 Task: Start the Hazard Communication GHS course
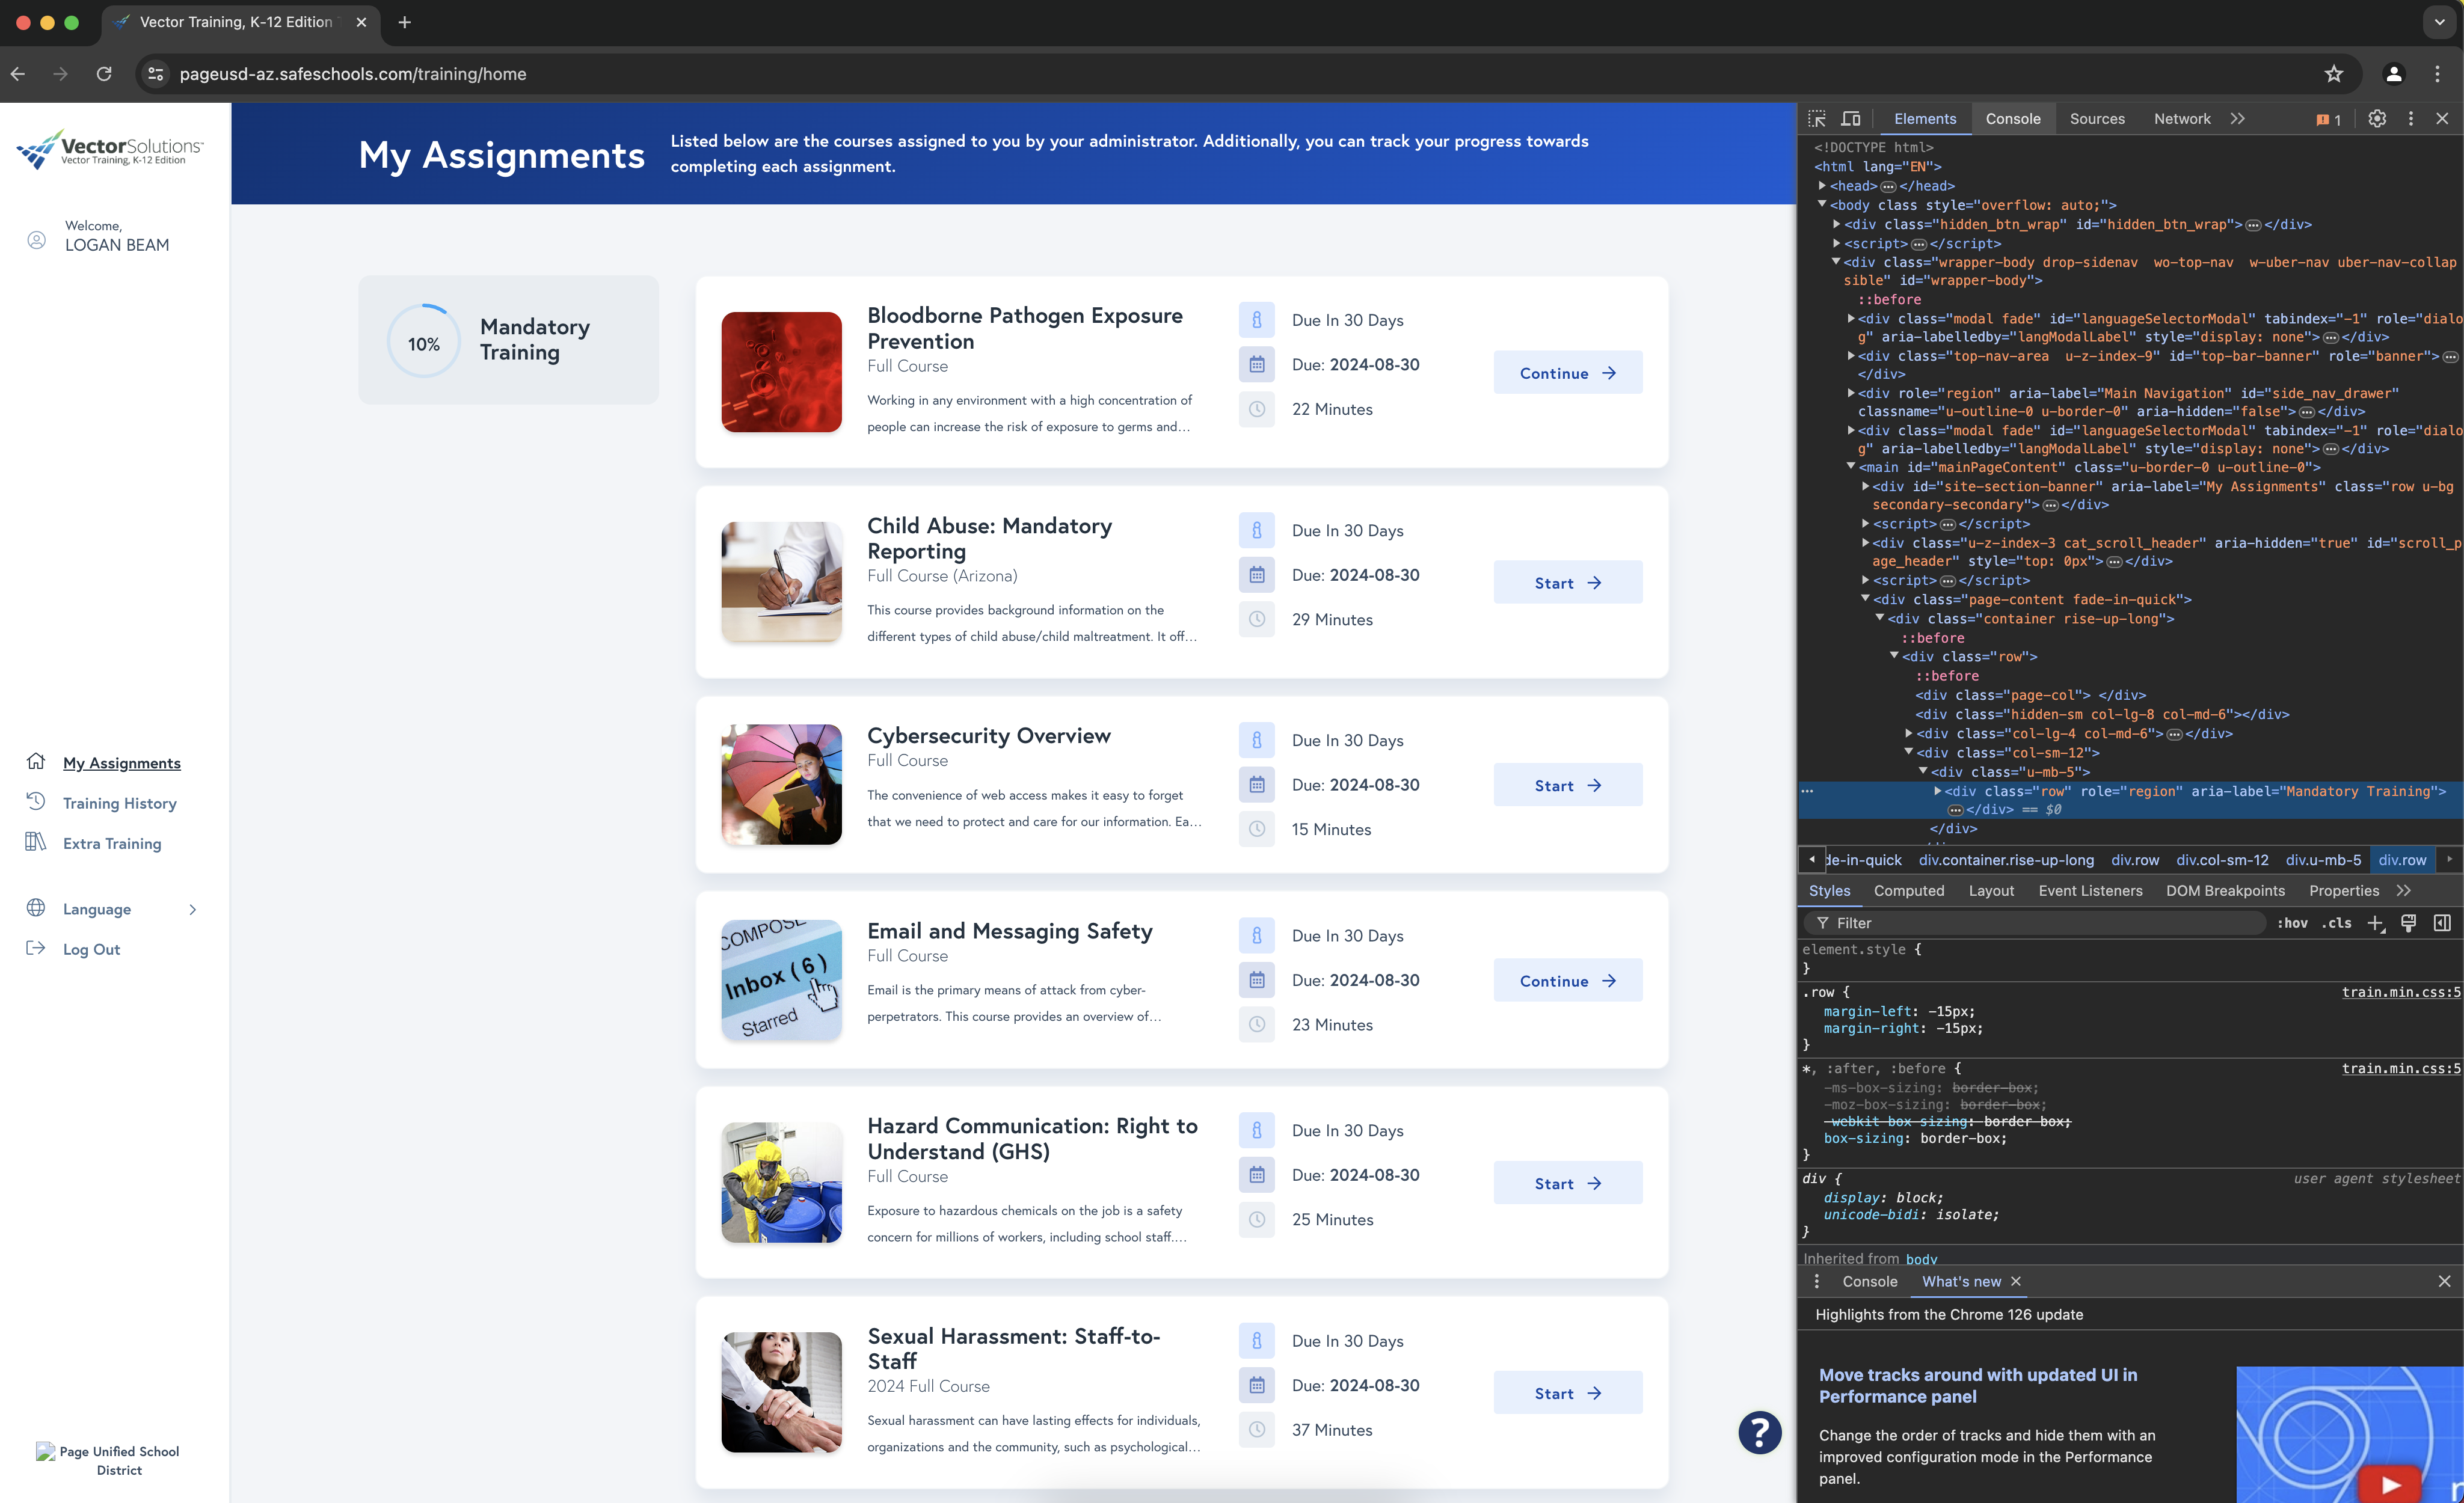1567,1183
